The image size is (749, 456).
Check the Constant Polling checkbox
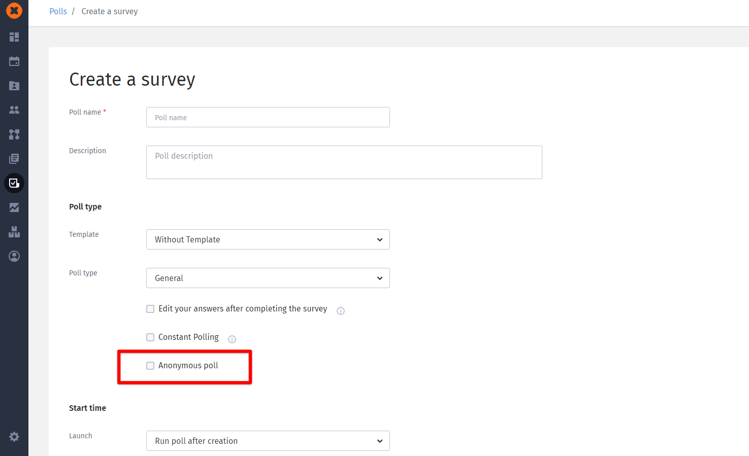[x=150, y=337]
